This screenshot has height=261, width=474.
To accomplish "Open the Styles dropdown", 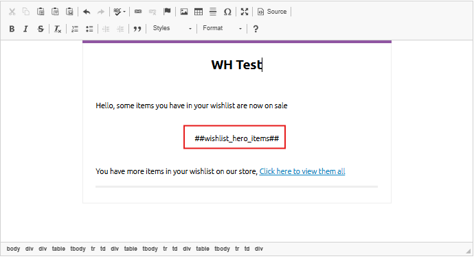I will tap(172, 28).
